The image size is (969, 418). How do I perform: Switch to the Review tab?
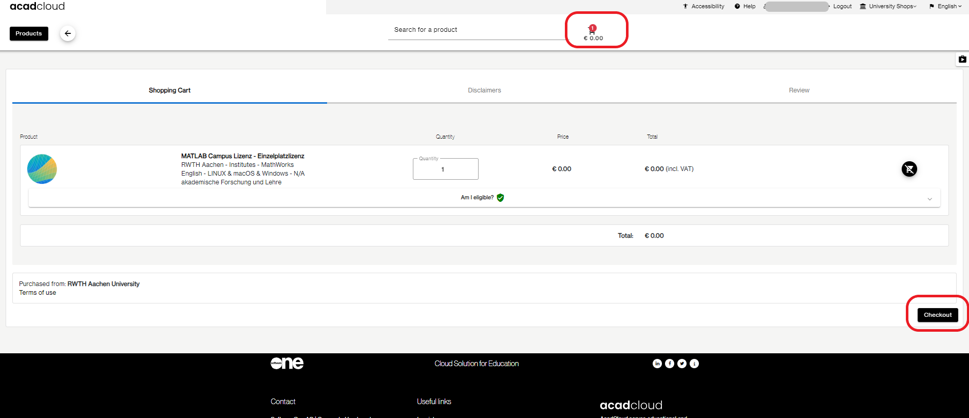tap(799, 90)
